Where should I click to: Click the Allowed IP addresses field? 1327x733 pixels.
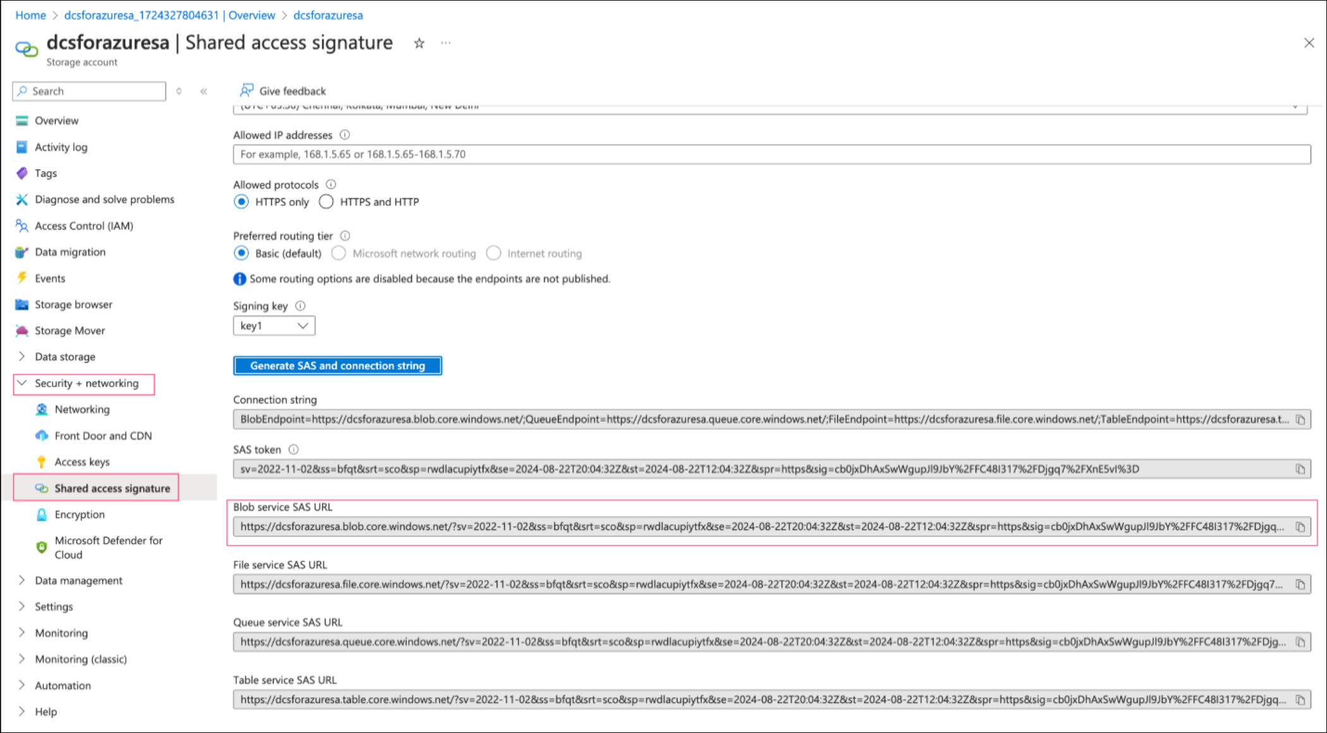771,154
